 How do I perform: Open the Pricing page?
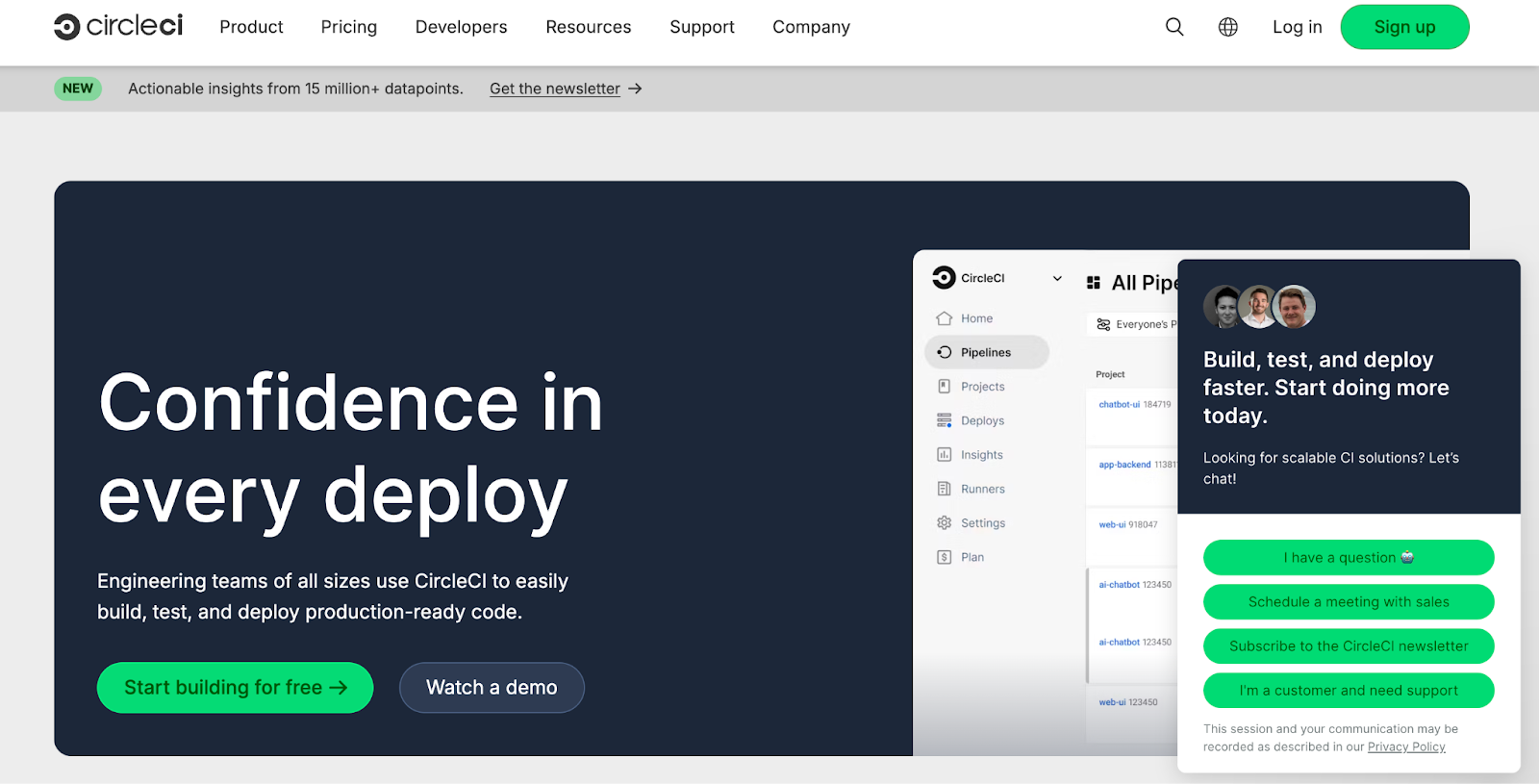349,27
